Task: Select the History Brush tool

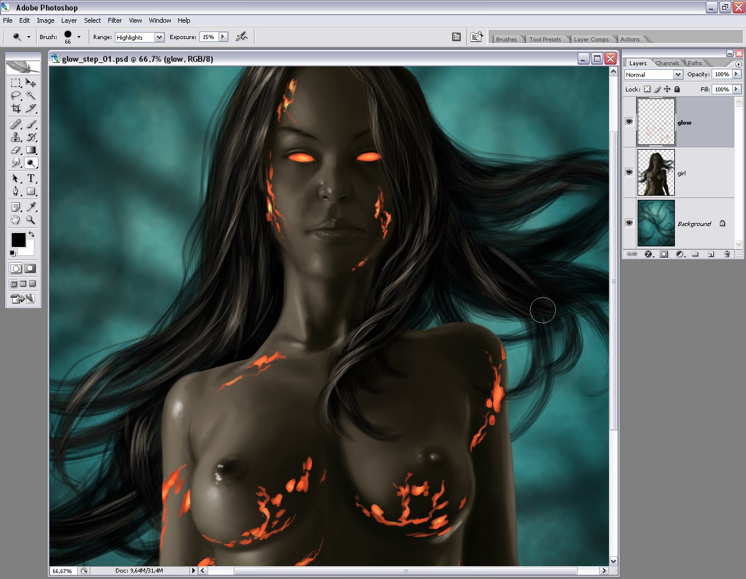Action: coord(31,137)
